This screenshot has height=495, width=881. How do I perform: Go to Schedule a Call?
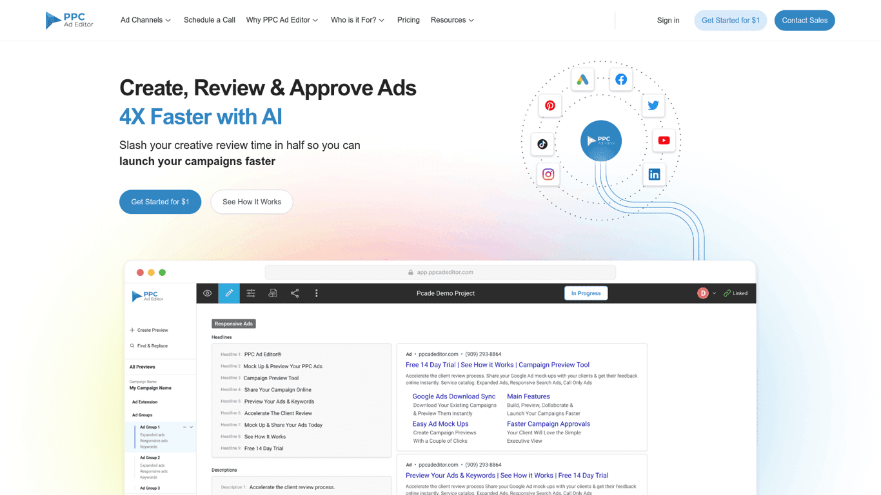[x=210, y=20]
